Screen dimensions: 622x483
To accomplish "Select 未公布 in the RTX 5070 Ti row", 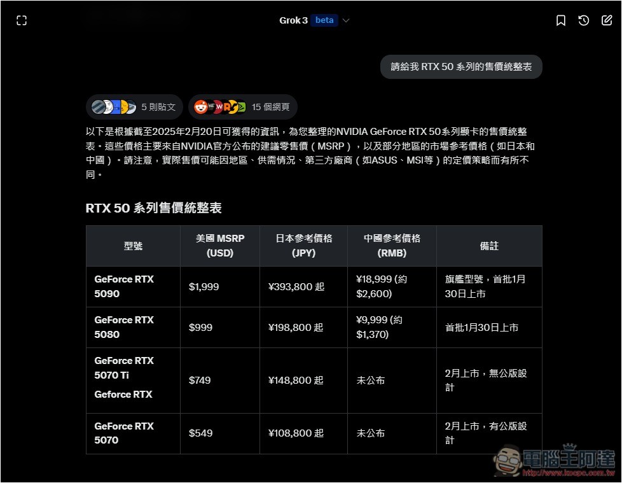I will (x=392, y=381).
